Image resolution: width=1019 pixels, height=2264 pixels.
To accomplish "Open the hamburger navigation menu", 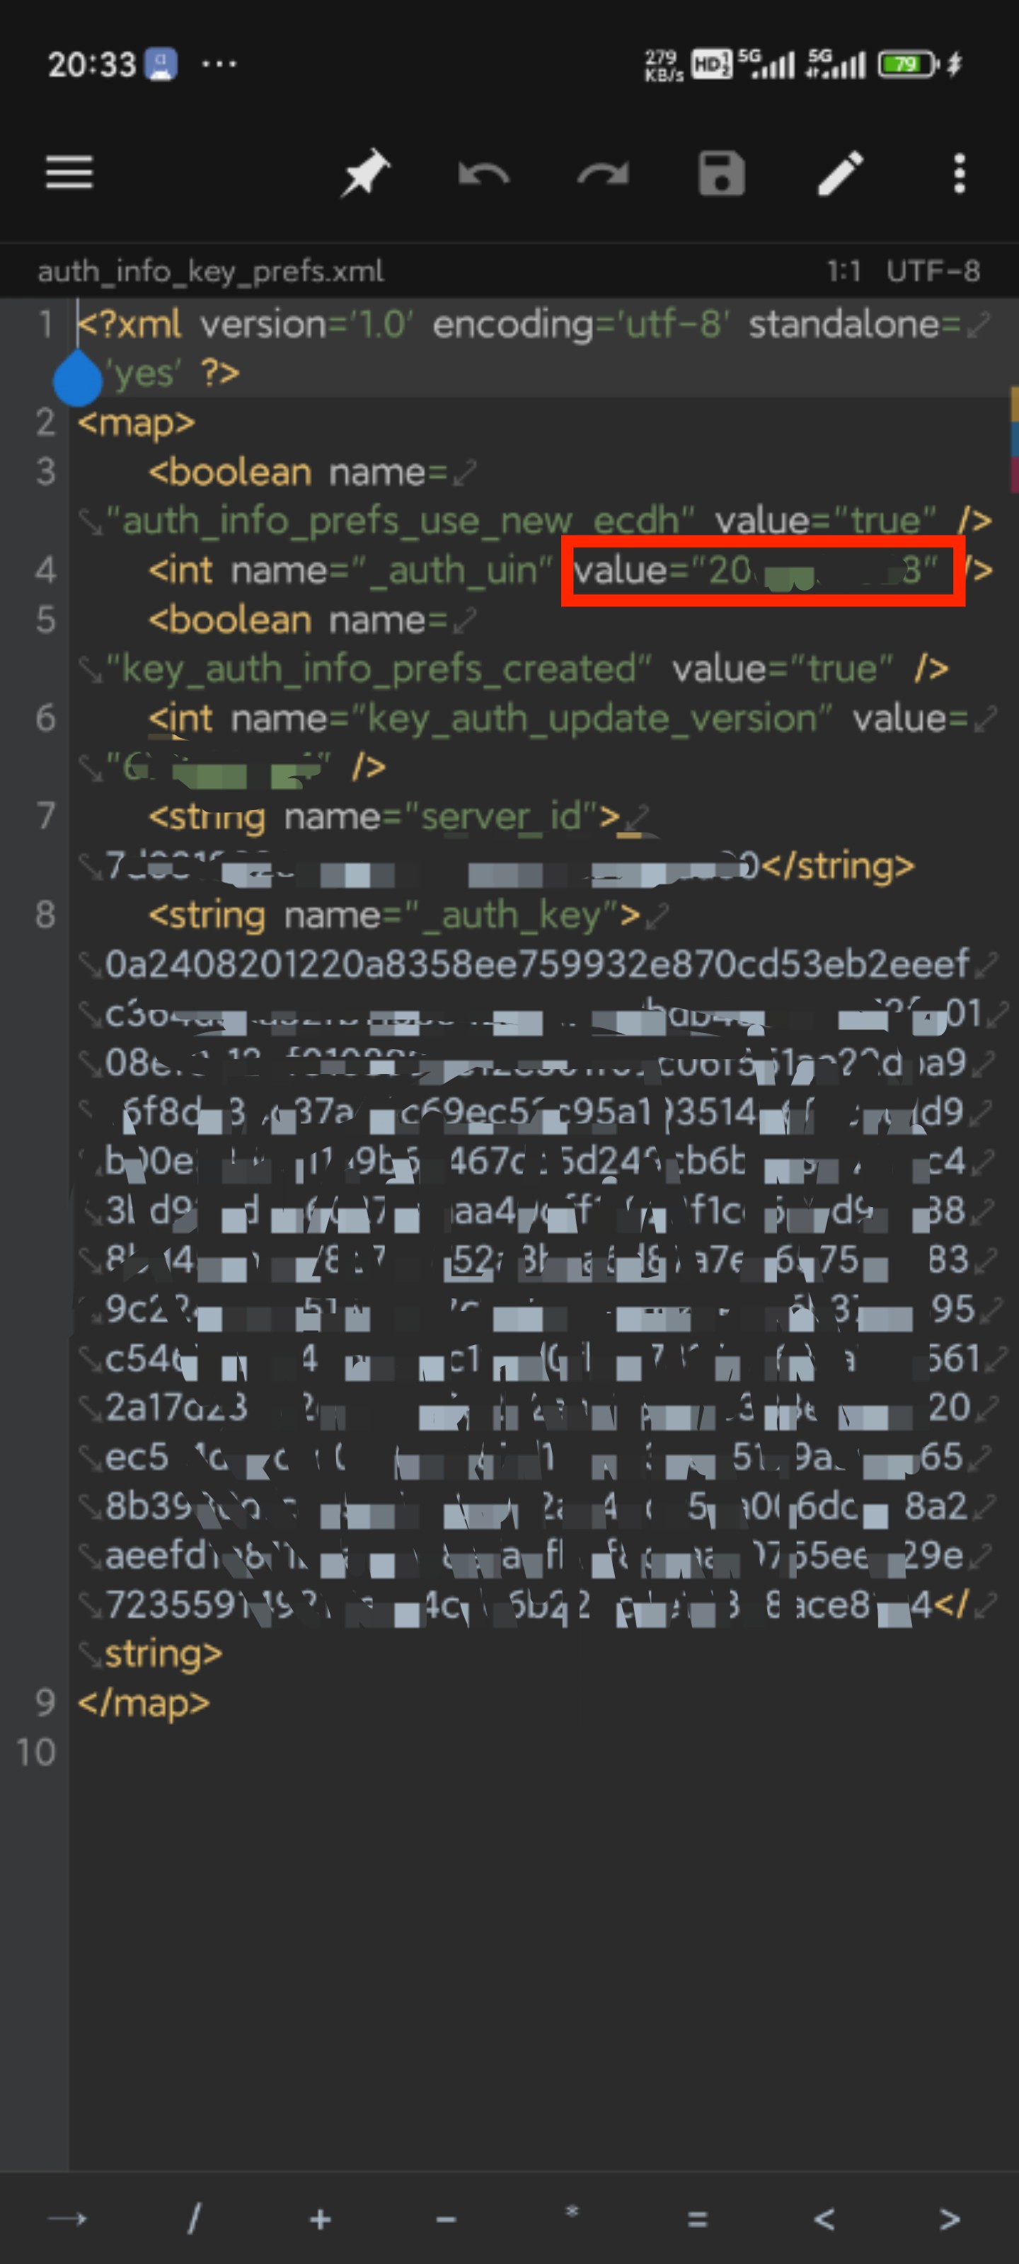I will [69, 172].
